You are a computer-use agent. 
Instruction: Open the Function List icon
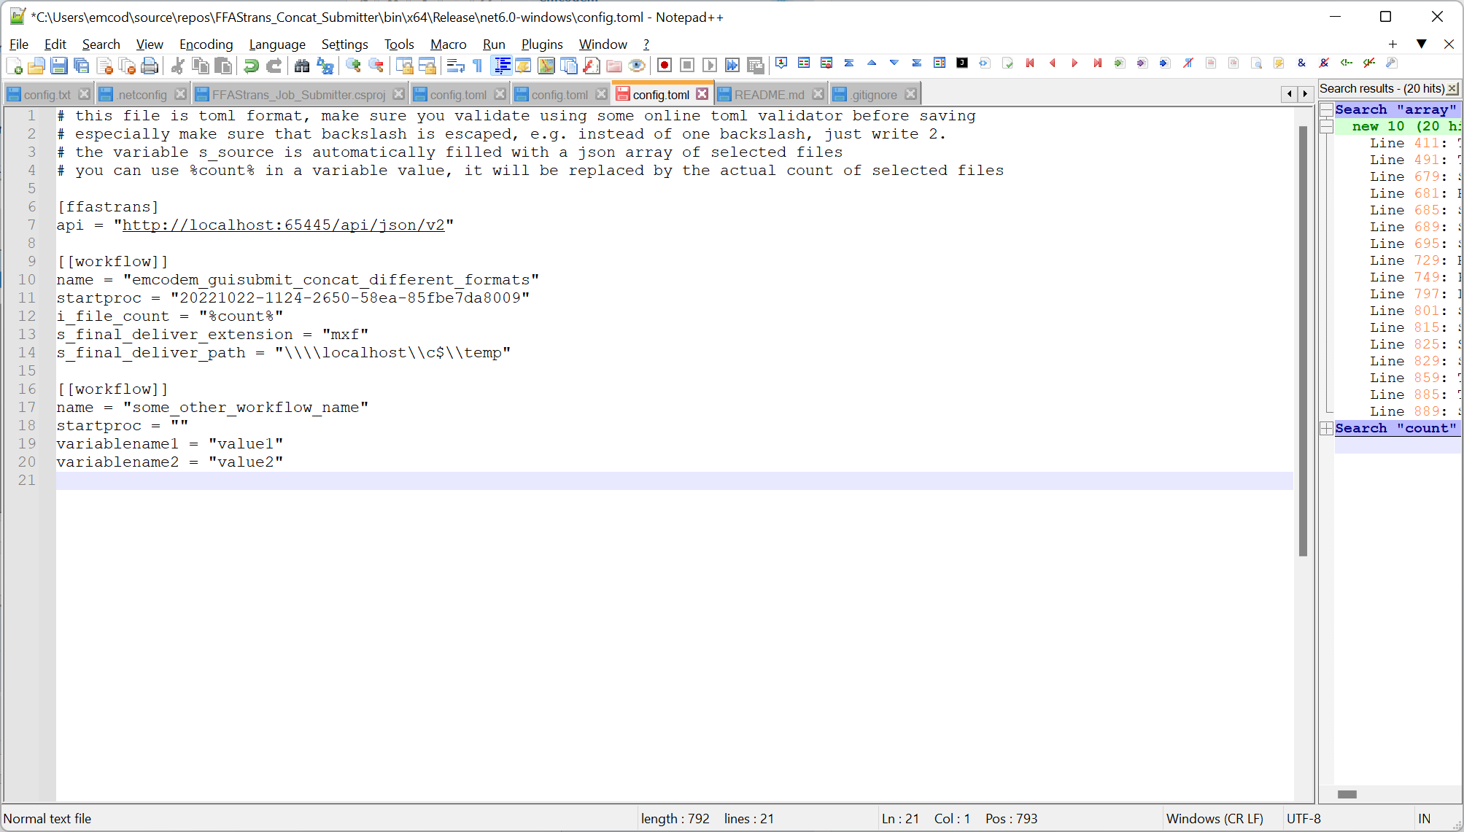click(592, 66)
